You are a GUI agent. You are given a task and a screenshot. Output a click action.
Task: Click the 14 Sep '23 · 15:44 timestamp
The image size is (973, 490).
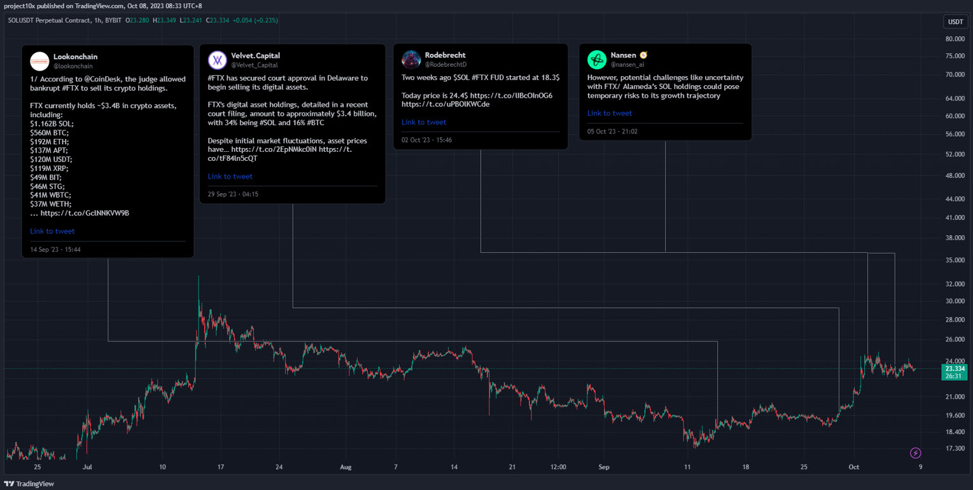(55, 250)
